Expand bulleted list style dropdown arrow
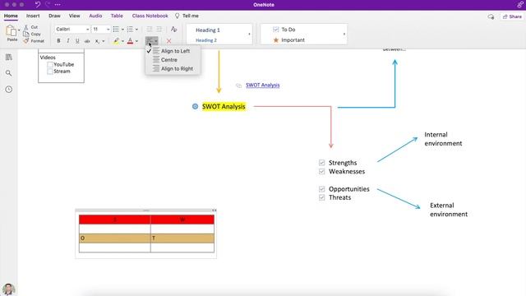Image resolution: width=526 pixels, height=296 pixels. click(122, 30)
